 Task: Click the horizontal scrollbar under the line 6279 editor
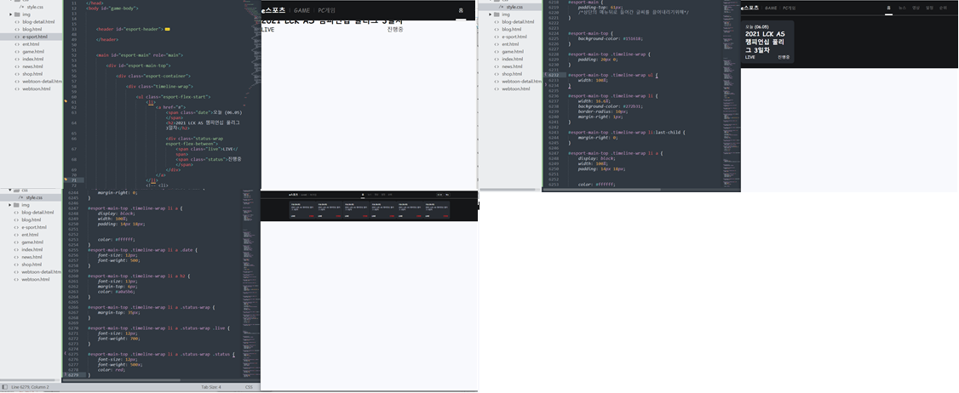coord(123,379)
